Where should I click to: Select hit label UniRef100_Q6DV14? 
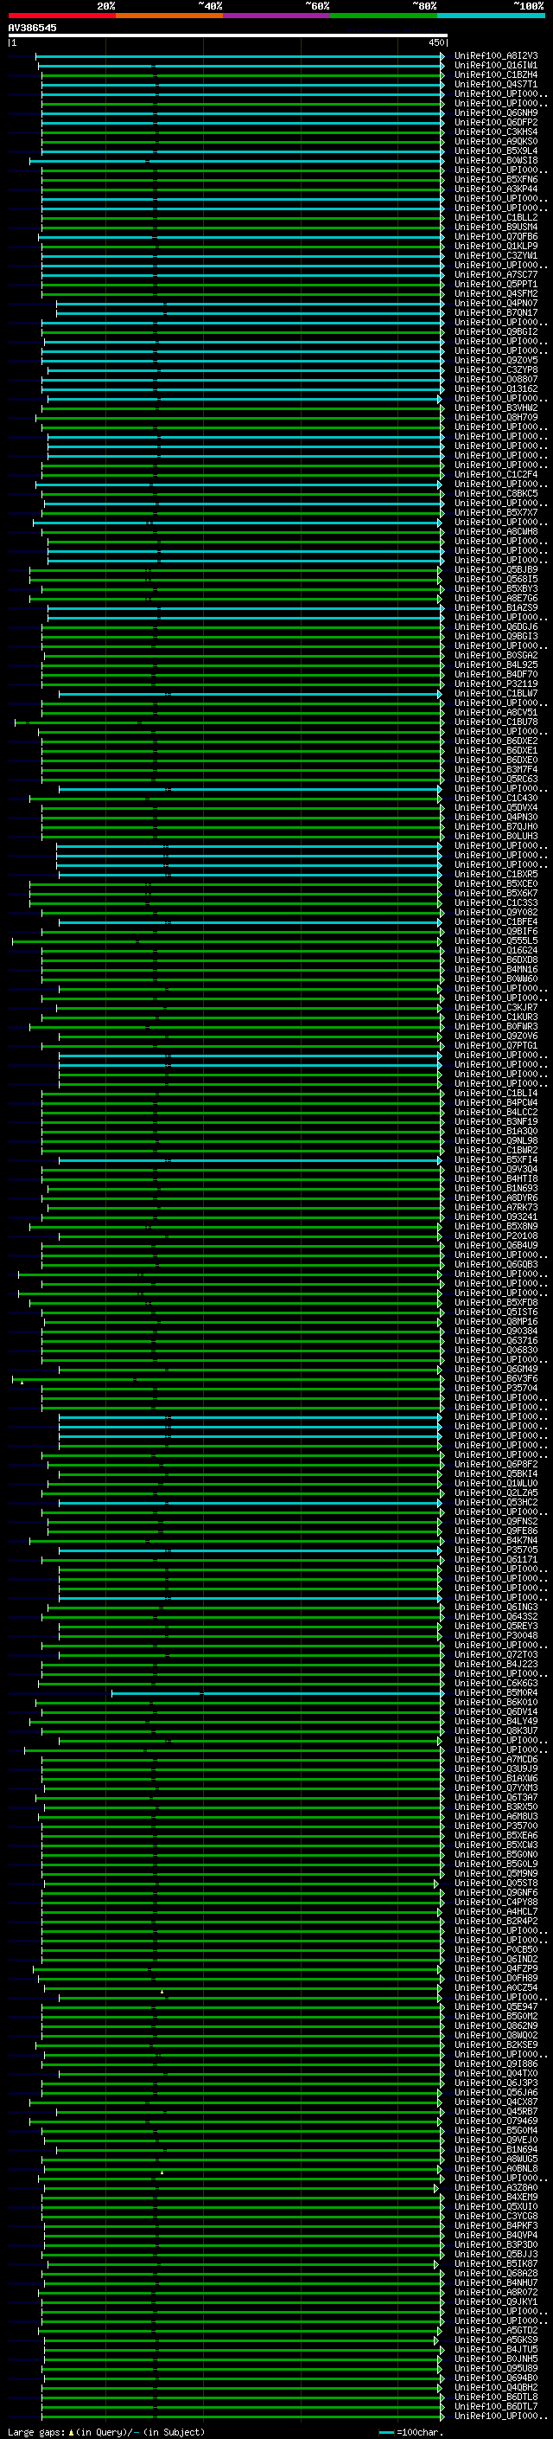(496, 1712)
